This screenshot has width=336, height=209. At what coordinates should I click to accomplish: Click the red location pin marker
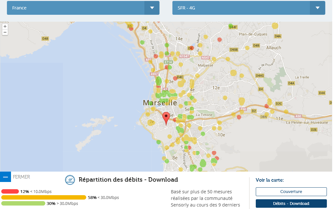coord(166,118)
